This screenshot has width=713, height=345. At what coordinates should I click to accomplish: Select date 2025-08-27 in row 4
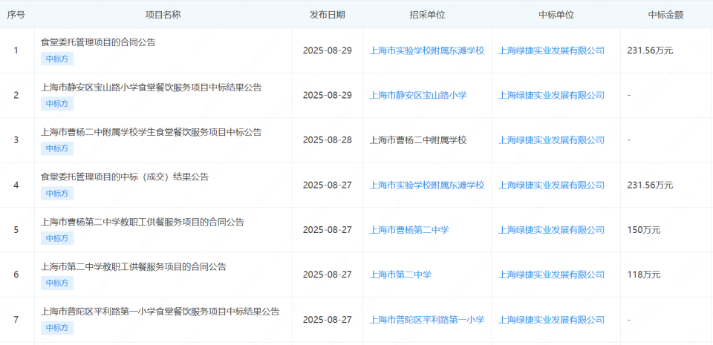[x=328, y=185]
